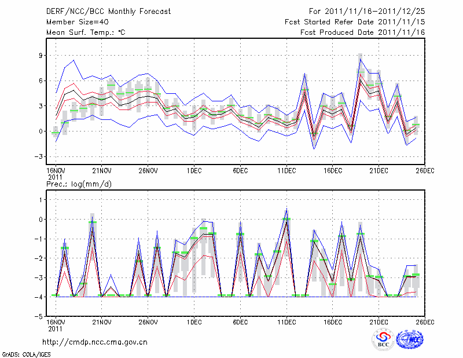Click 26DEC on the precipitation chart axis
This screenshot has width=463, height=358.
click(x=425, y=322)
